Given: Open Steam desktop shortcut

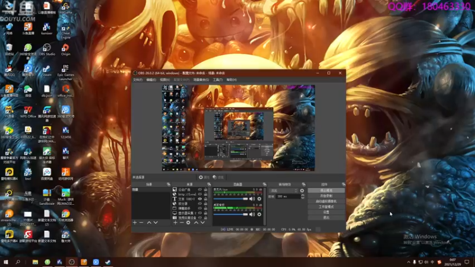Looking at the screenshot, I should 47,71.
